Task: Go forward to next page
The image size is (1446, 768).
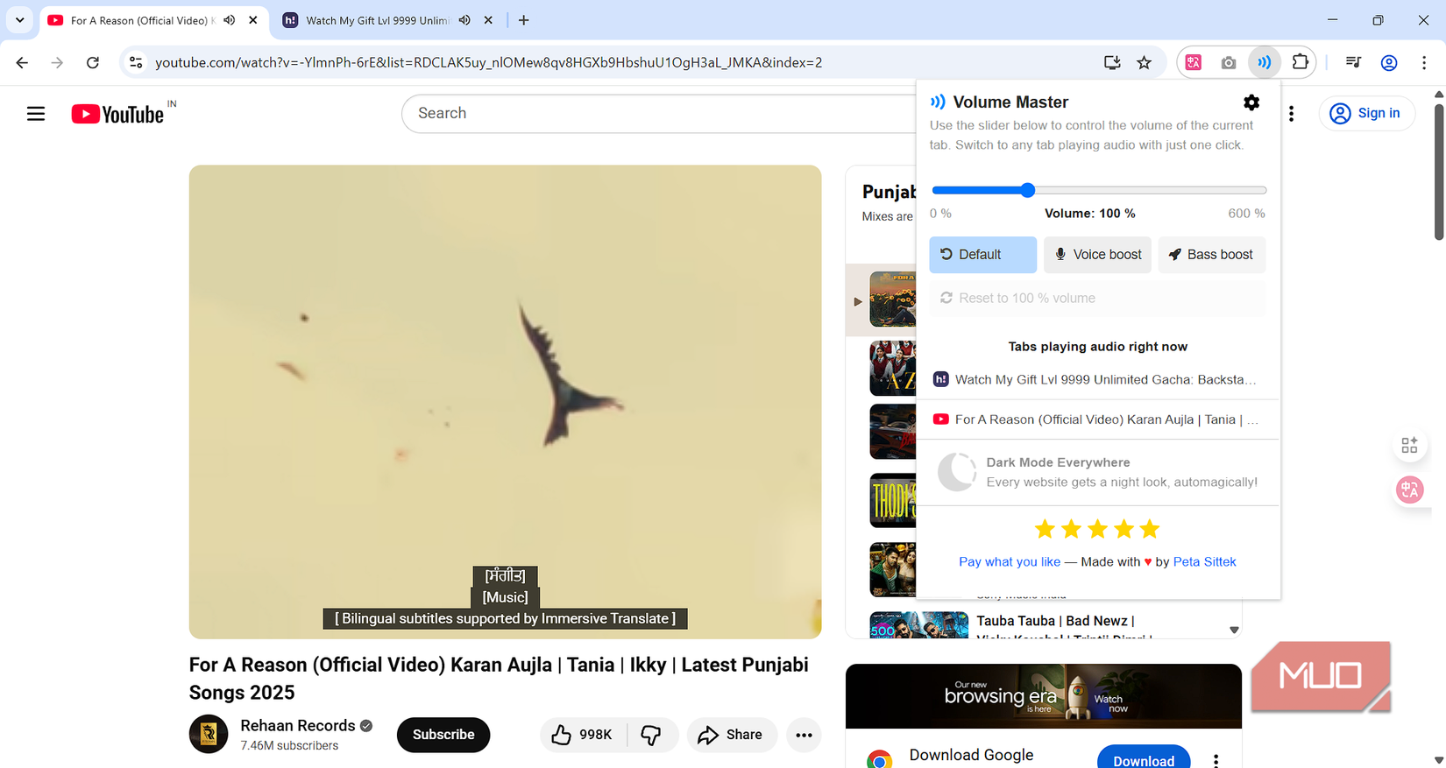Action: pyautogui.click(x=57, y=62)
